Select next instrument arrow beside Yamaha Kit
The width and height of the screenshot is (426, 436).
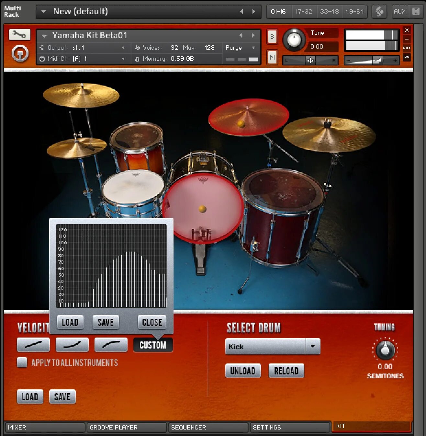[x=253, y=35]
